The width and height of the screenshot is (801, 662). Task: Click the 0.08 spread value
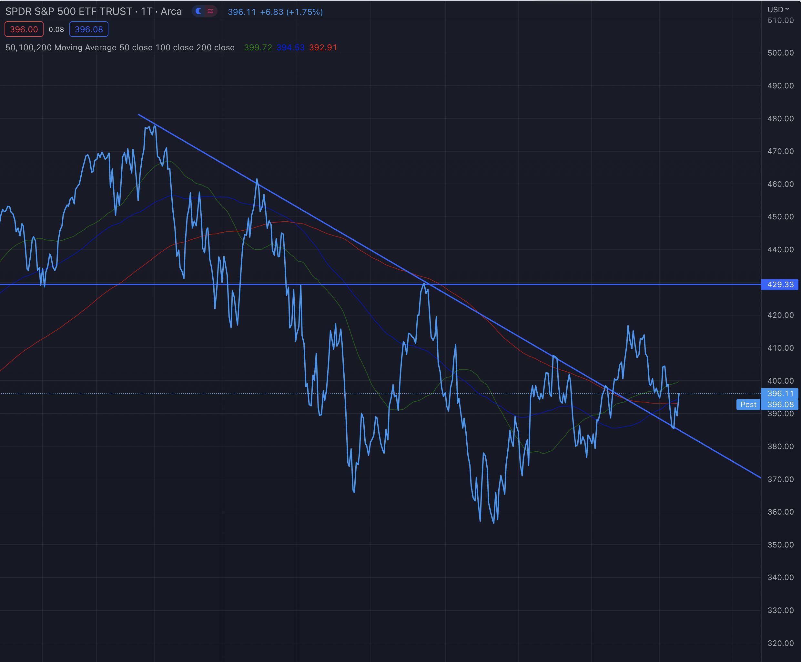[56, 29]
